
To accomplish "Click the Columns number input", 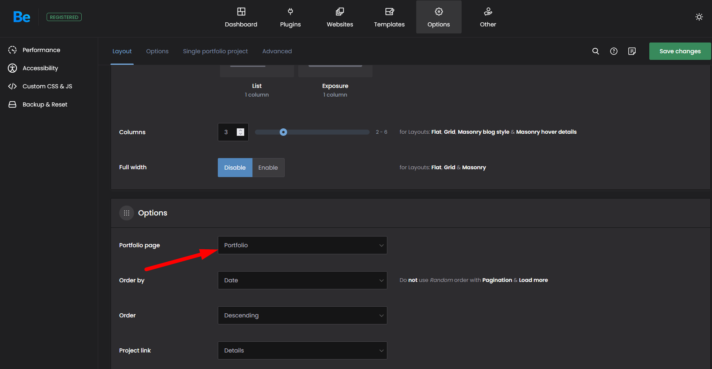I will point(233,132).
